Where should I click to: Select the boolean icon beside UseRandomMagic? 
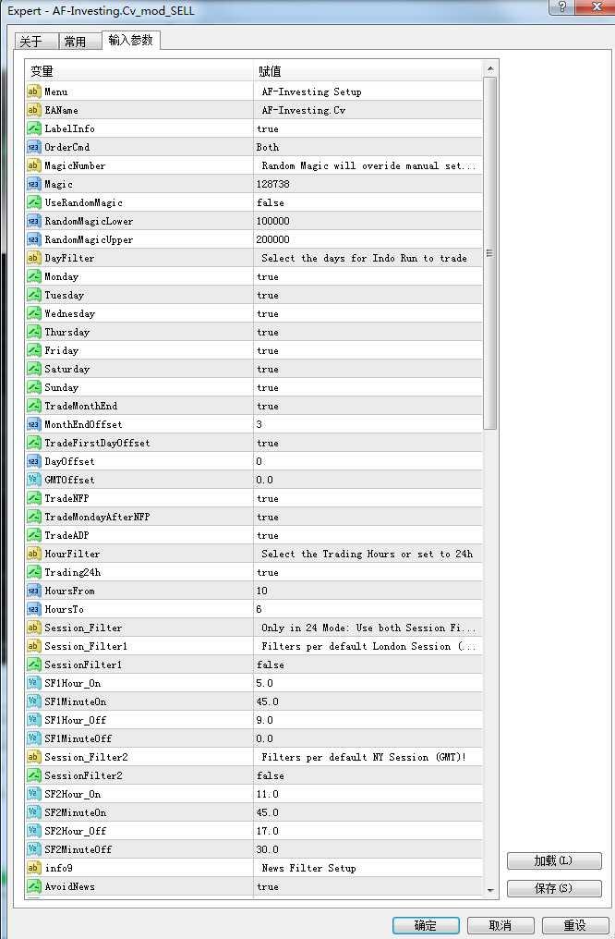coord(33,202)
